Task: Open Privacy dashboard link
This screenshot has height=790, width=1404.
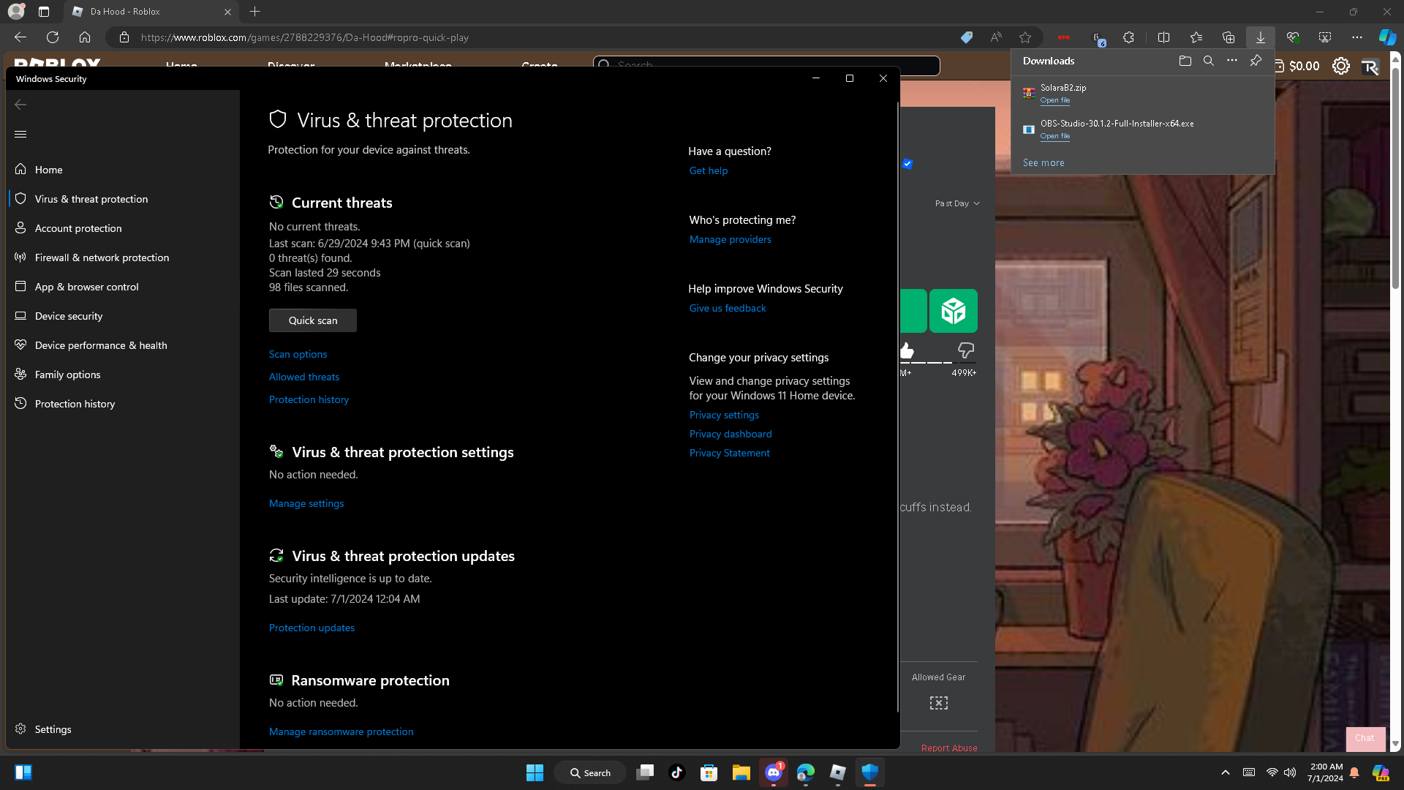Action: (x=731, y=434)
